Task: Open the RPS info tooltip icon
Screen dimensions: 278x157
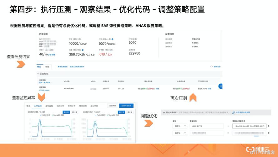Action: click(x=112, y=39)
